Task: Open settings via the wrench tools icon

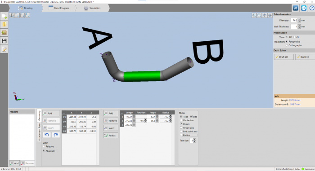Action: (295, 8)
